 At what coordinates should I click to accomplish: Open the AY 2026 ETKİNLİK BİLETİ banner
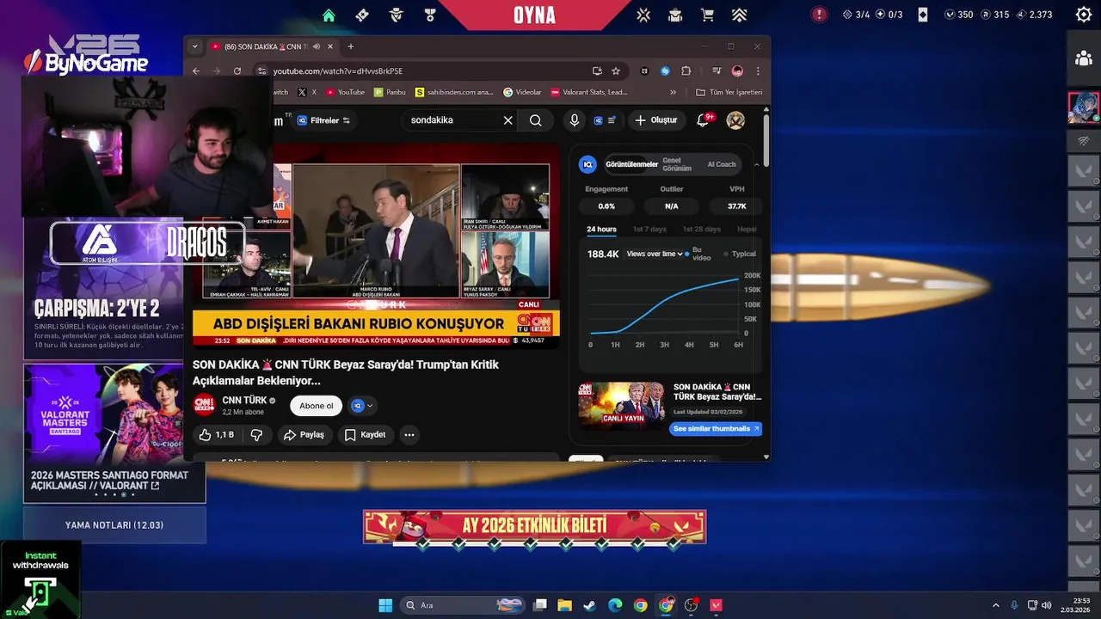click(534, 526)
